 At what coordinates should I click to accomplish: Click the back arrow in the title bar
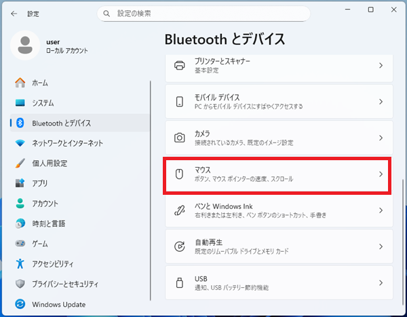[14, 13]
